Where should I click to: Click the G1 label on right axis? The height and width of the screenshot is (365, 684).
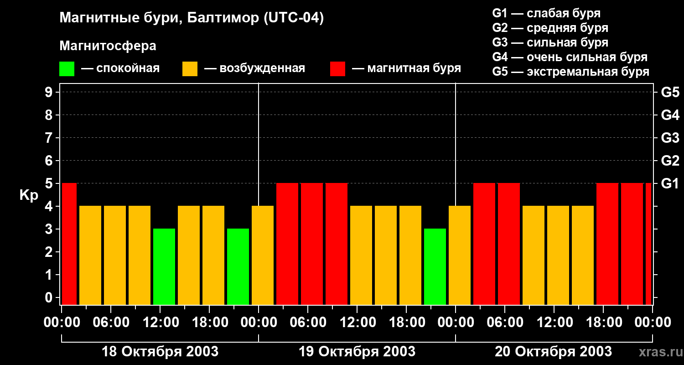click(670, 183)
